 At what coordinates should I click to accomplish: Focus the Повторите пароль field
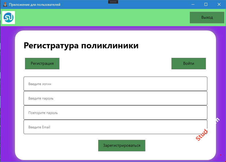coord(115,113)
